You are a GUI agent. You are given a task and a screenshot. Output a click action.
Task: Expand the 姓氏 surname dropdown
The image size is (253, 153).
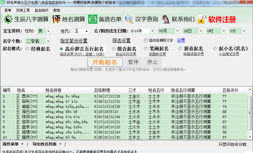click(x=87, y=31)
